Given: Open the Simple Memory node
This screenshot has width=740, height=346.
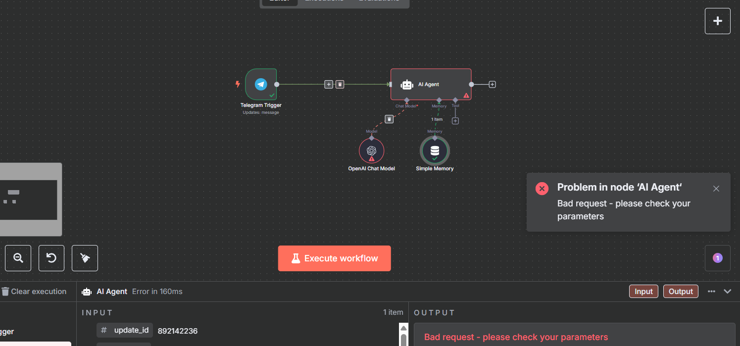Looking at the screenshot, I should coord(435,150).
